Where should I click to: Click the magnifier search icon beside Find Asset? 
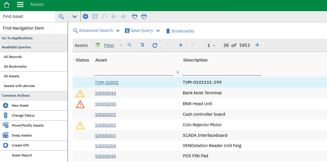(61, 17)
